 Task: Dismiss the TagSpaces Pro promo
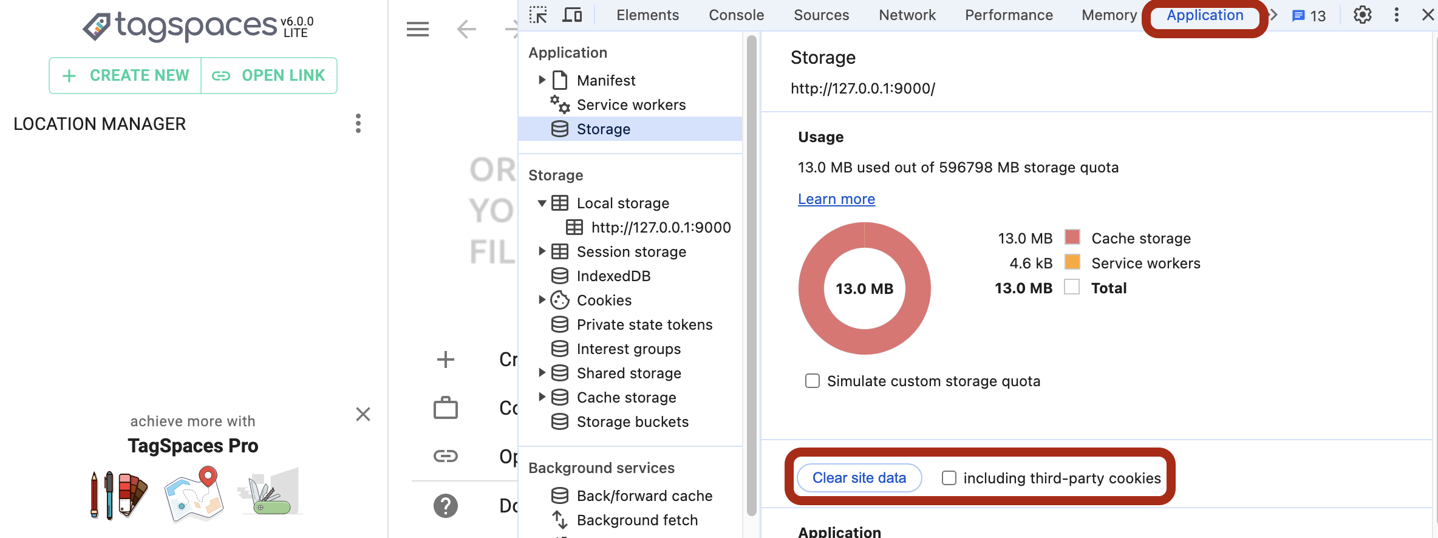pyautogui.click(x=363, y=414)
